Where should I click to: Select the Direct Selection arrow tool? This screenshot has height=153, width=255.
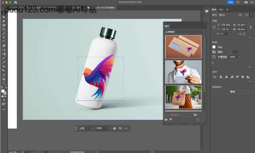point(4,17)
